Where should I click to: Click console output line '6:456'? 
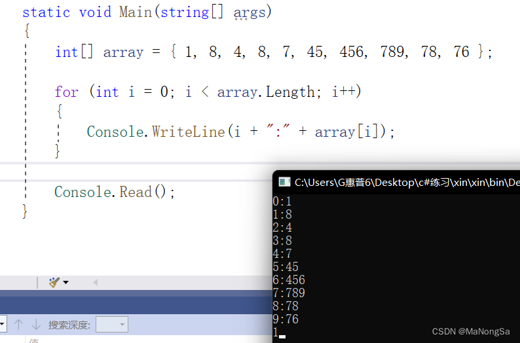[x=289, y=280]
